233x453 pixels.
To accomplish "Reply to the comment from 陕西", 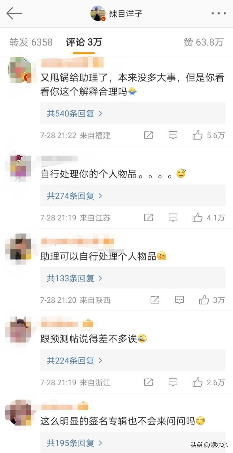I will coord(179,300).
